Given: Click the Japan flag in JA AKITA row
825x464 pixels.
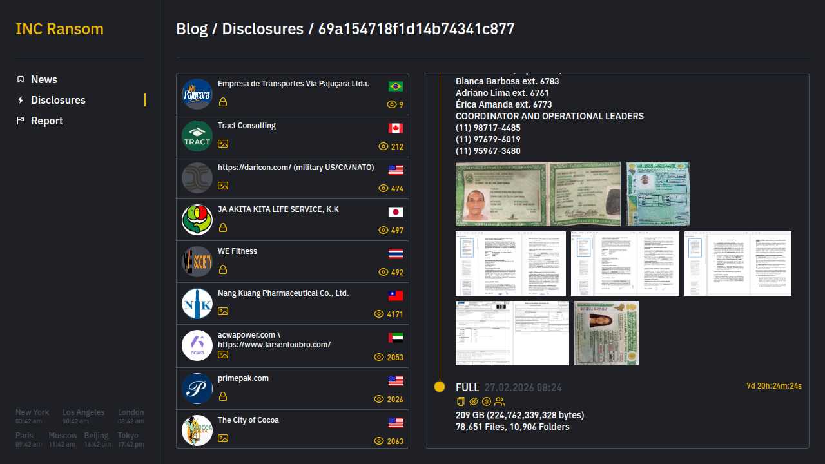Looking at the screenshot, I should 396,212.
